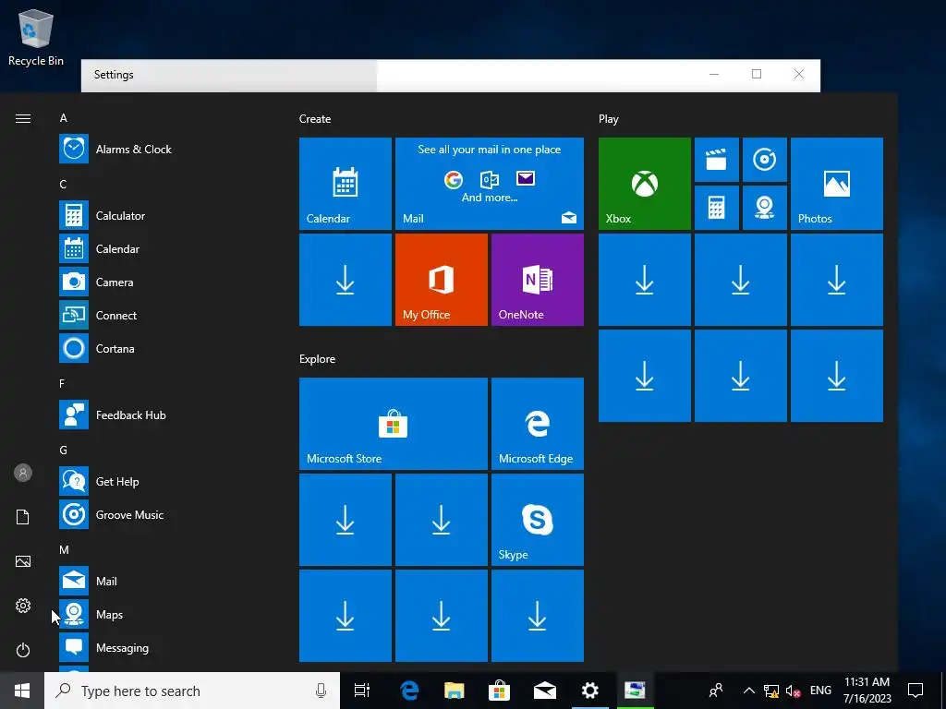This screenshot has height=709, width=946.
Task: Open the Photos tile
Action: coord(837,184)
